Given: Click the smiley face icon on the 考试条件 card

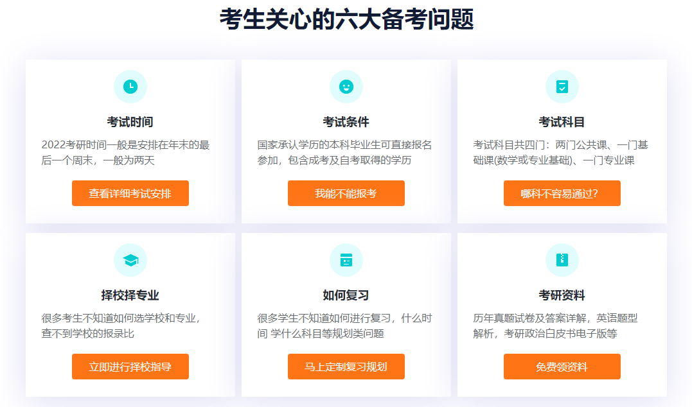Looking at the screenshot, I should click(x=346, y=86).
